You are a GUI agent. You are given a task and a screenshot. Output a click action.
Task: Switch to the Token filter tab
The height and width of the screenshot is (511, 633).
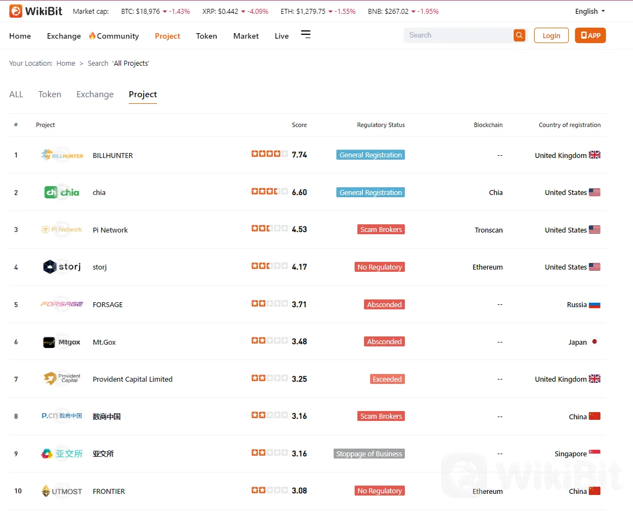[50, 94]
